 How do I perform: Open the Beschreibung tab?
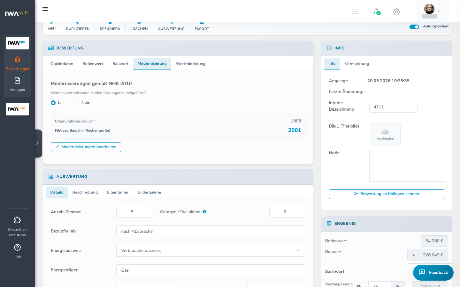pyautogui.click(x=85, y=192)
